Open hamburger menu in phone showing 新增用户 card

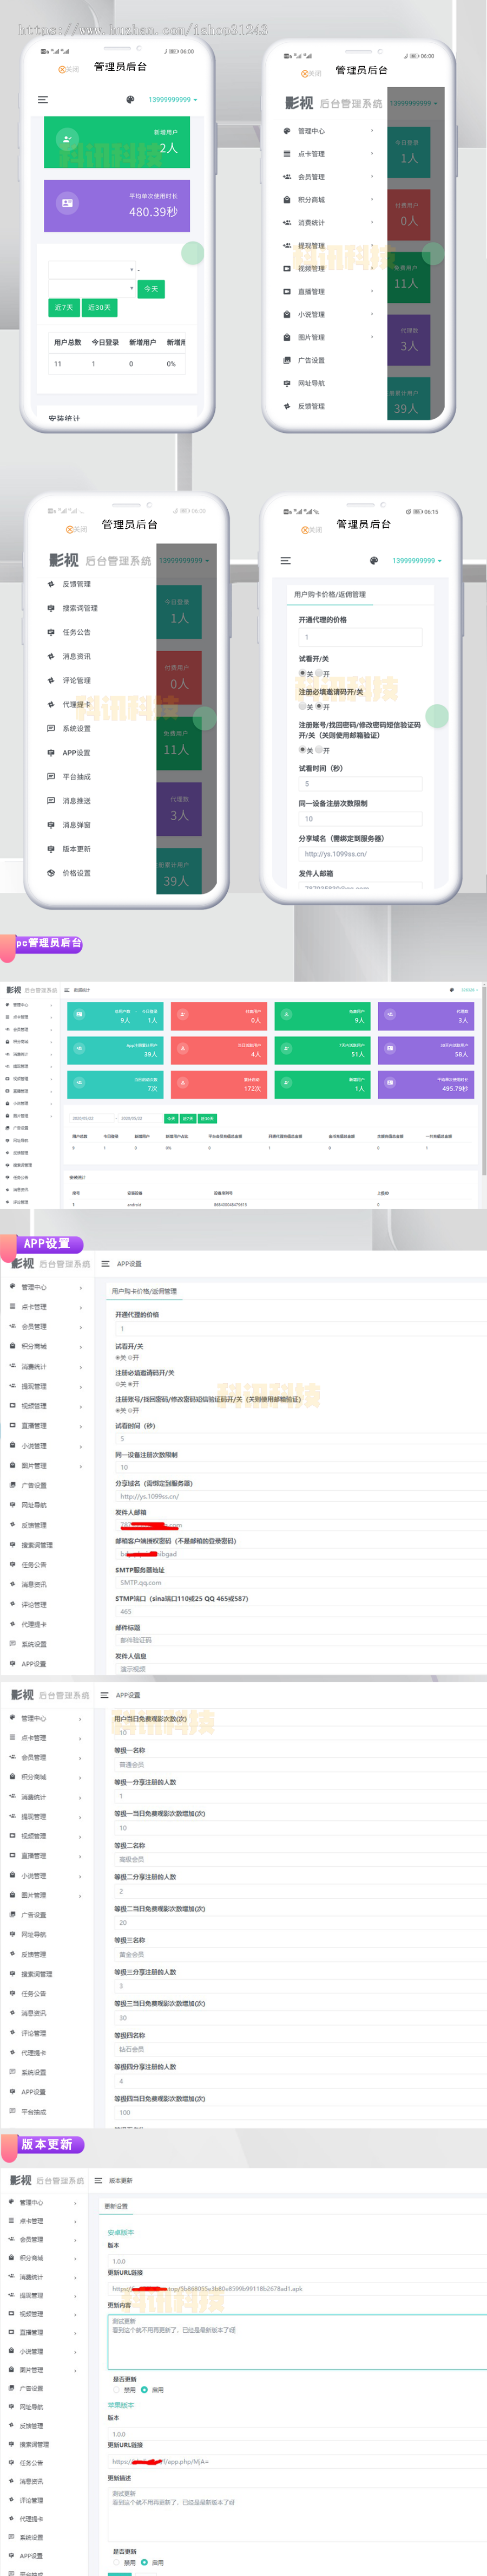[43, 99]
